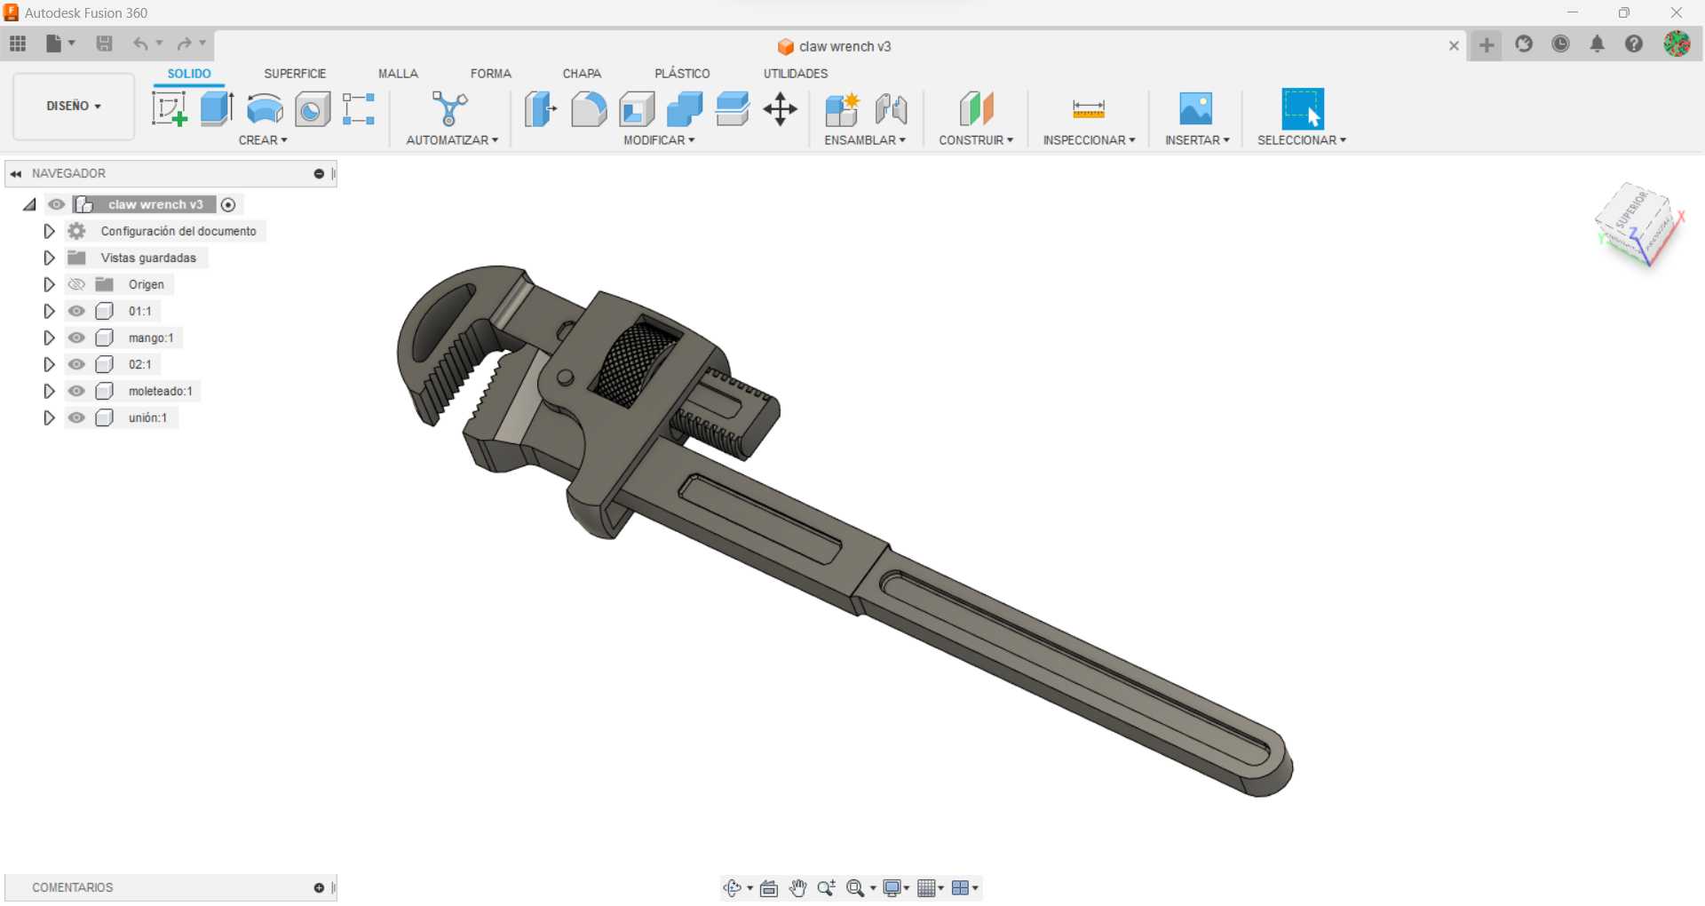This screenshot has height=906, width=1705.
Task: Switch to the UTILIDADES tab
Action: [x=796, y=74]
